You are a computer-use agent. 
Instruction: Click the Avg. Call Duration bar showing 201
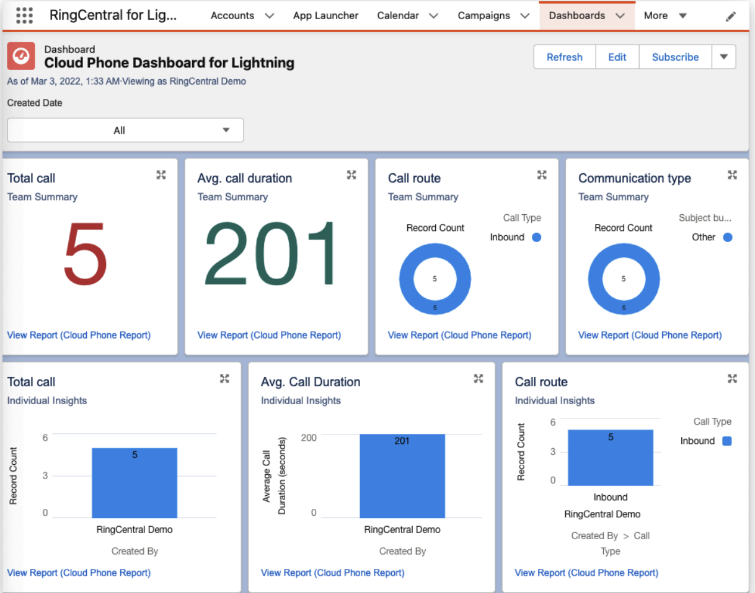(402, 475)
